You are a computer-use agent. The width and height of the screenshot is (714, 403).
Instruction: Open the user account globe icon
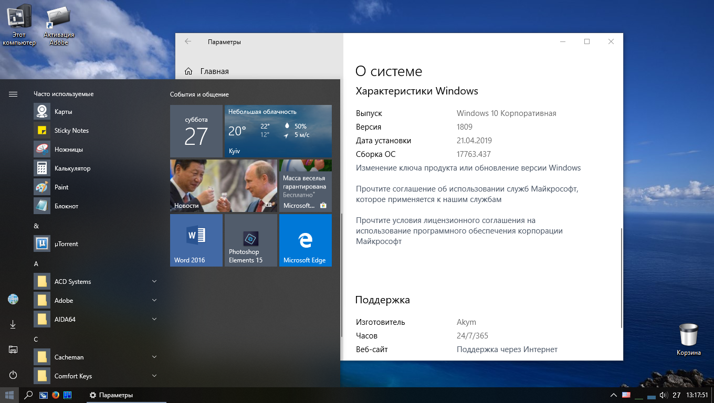(13, 299)
